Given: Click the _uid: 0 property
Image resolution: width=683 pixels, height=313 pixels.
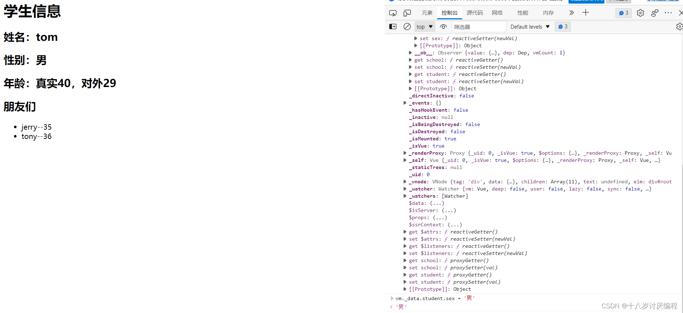Looking at the screenshot, I should pyautogui.click(x=419, y=174).
